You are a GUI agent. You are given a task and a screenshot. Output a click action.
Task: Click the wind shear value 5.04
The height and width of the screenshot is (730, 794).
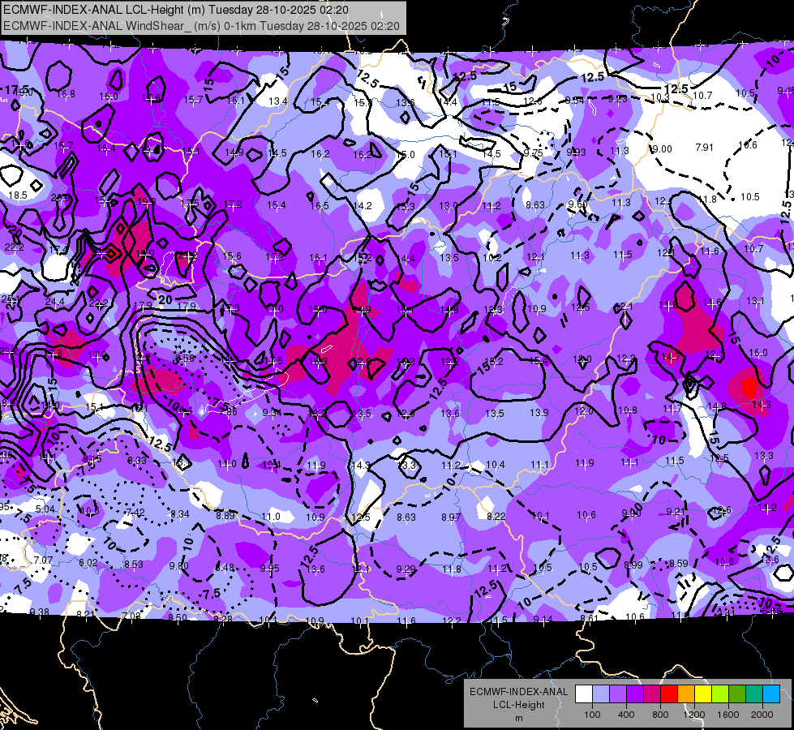[x=45, y=509]
